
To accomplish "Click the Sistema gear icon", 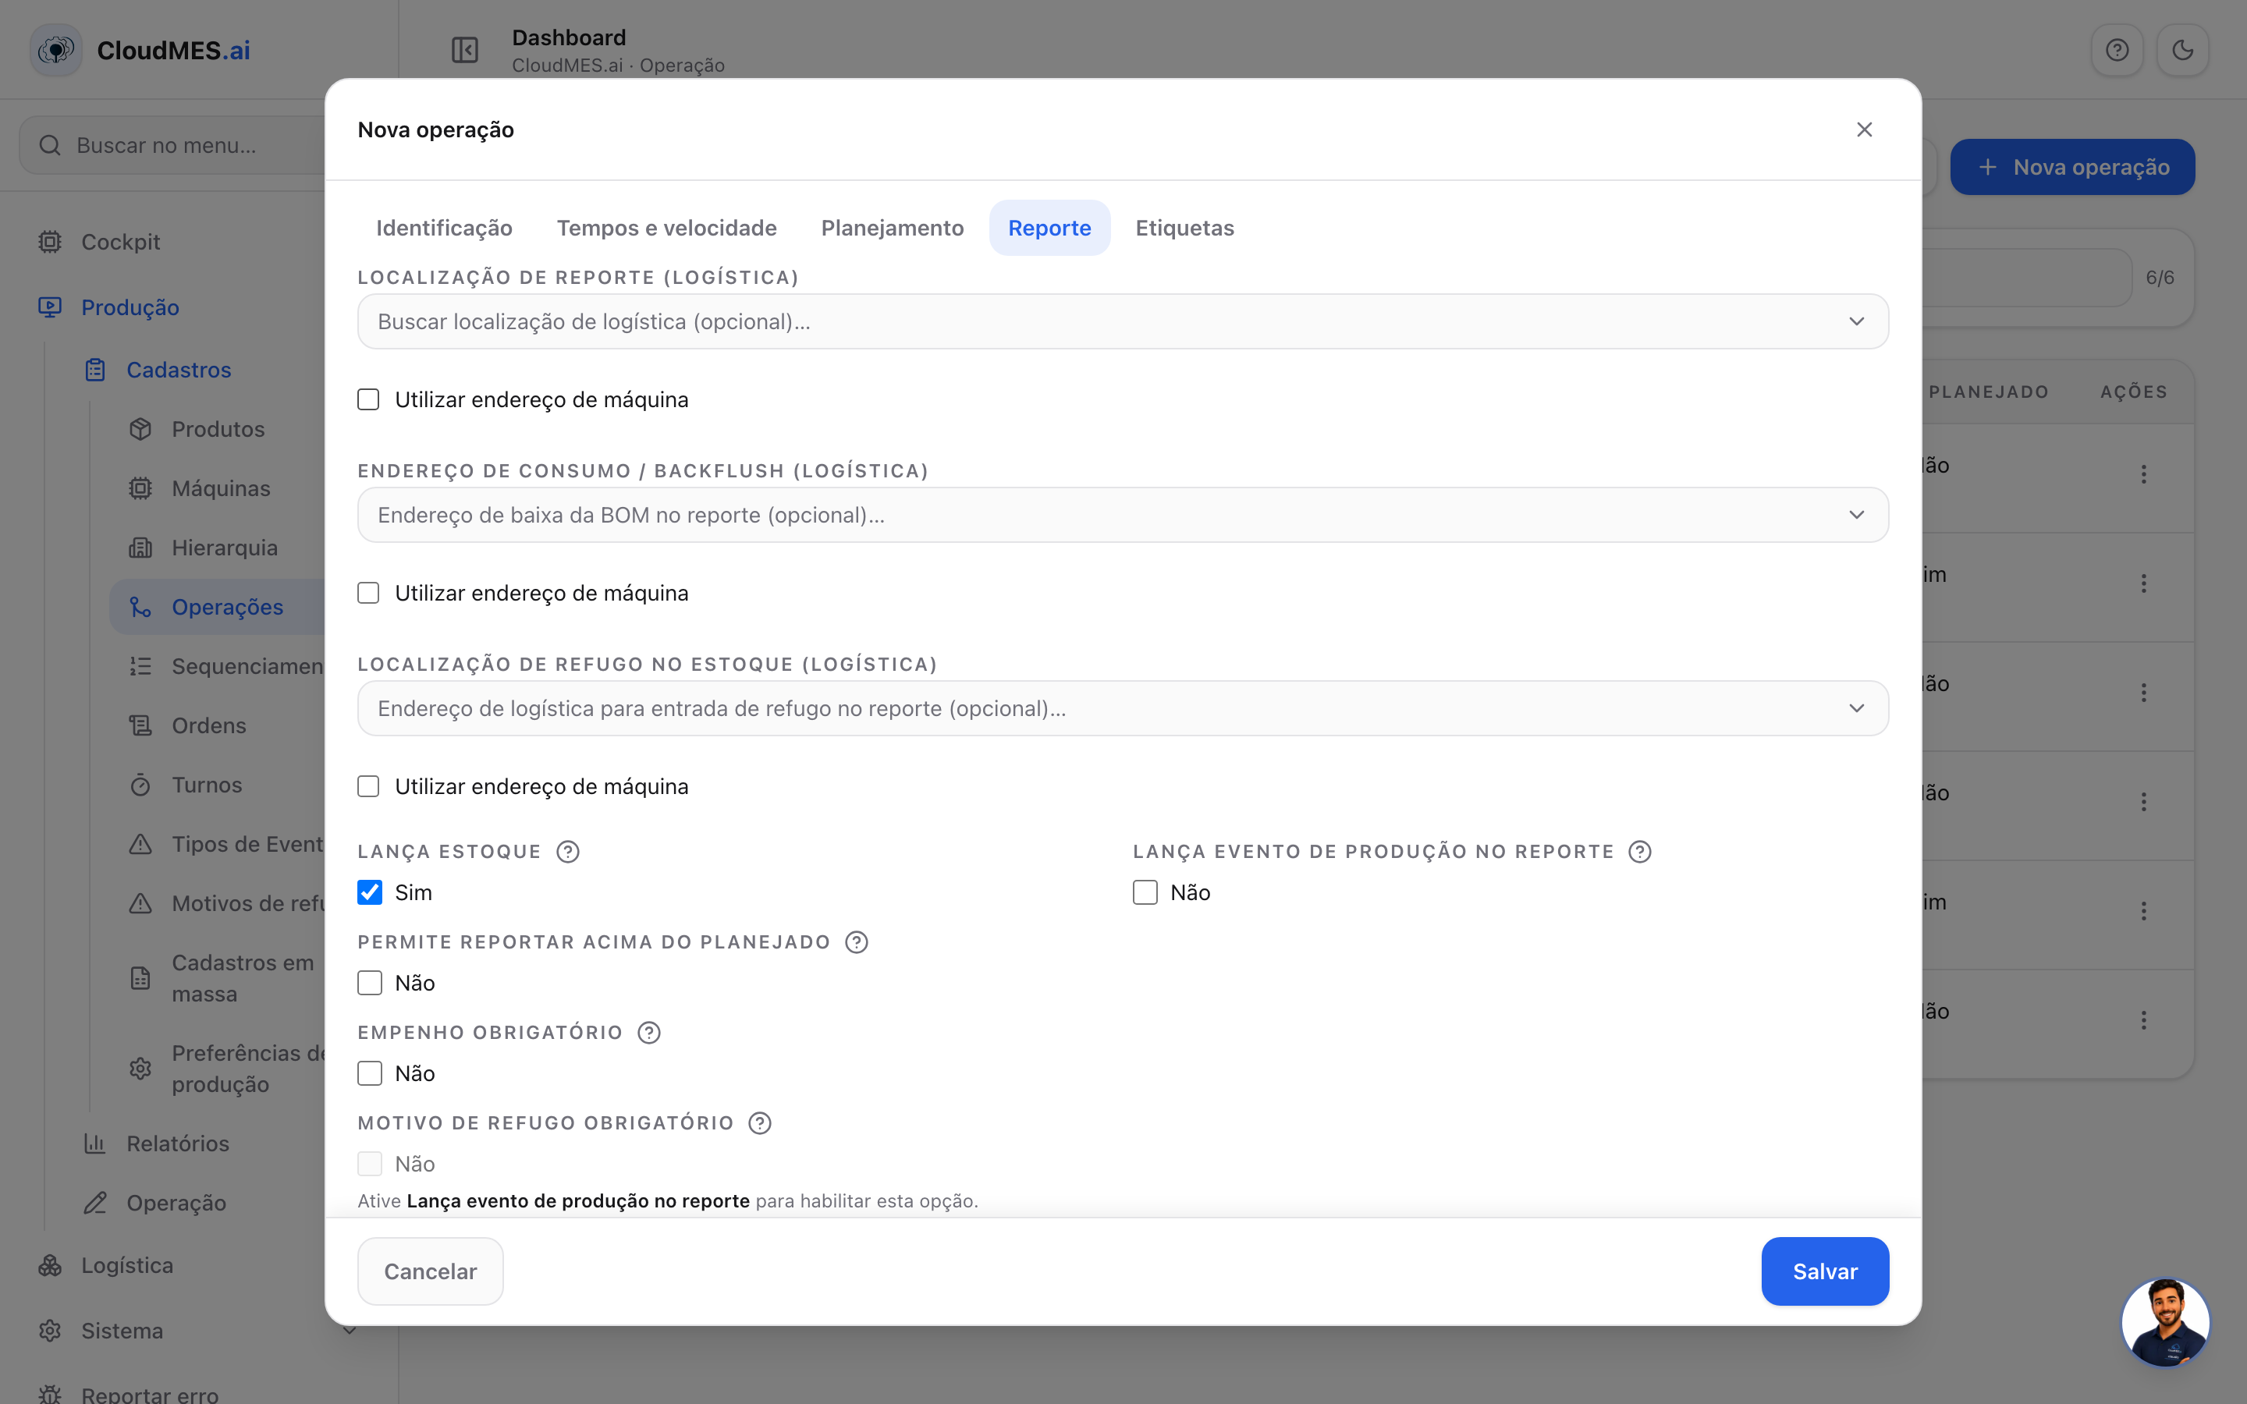I will 50,1331.
